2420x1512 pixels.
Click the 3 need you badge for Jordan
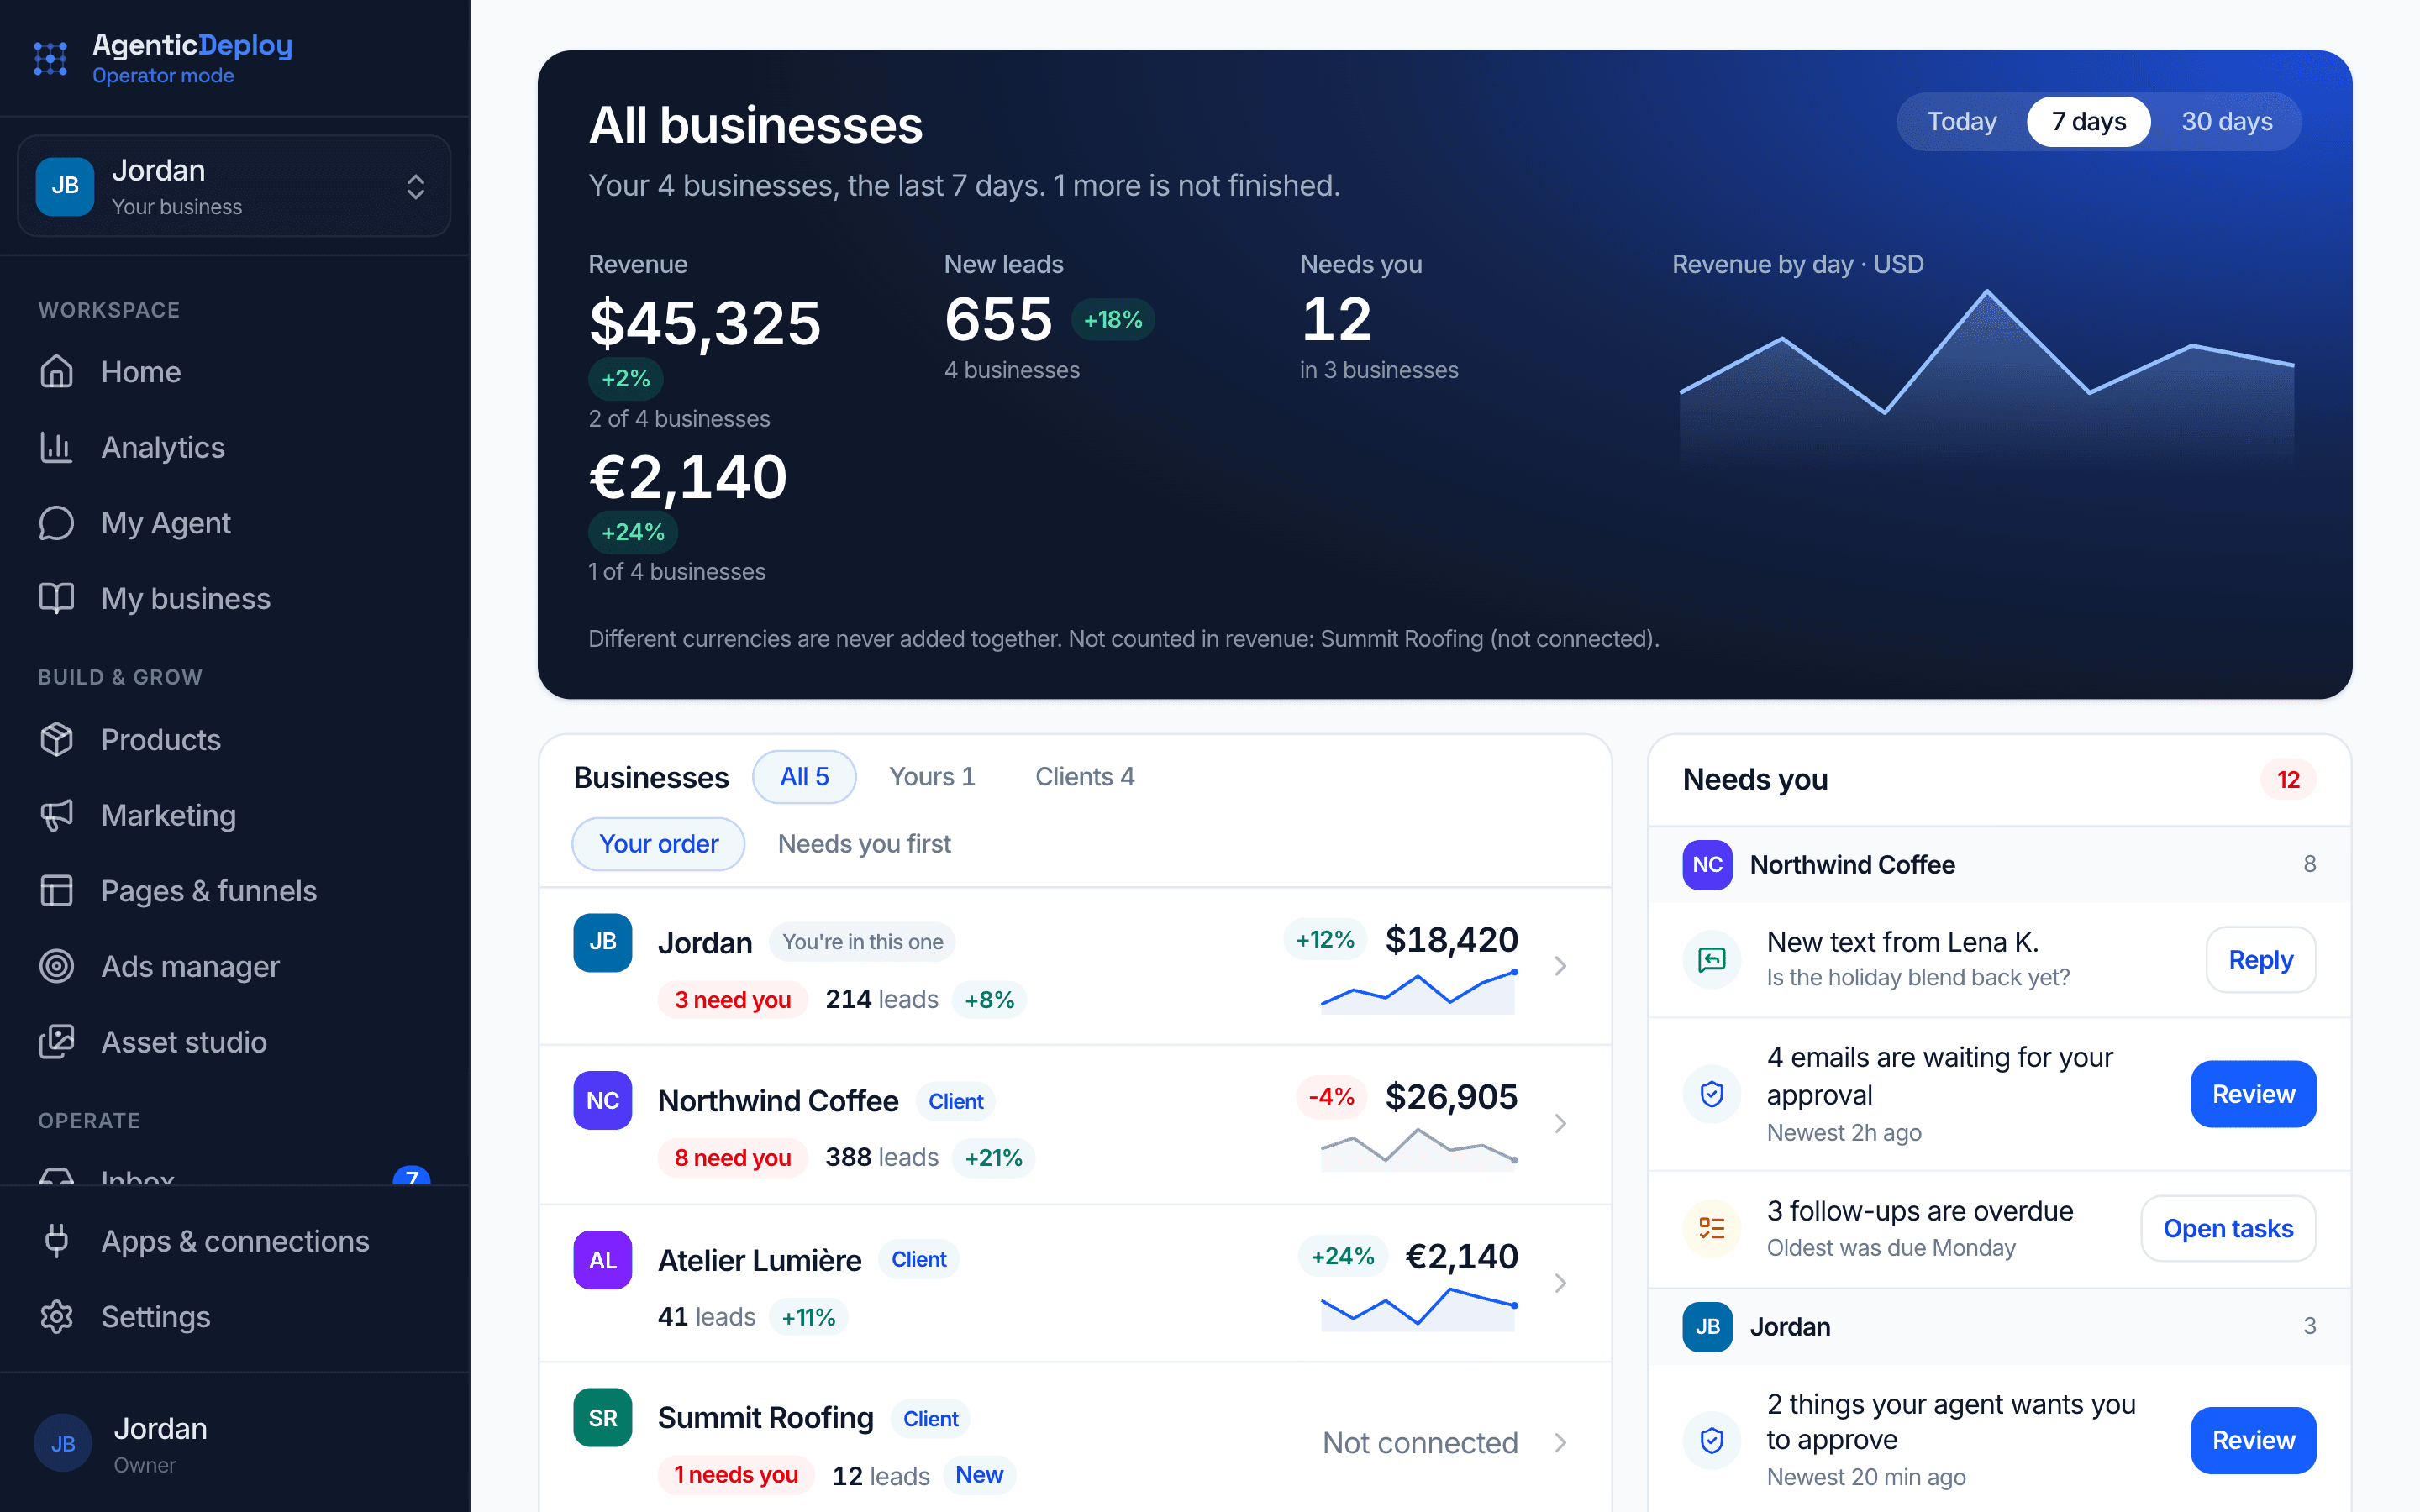(x=732, y=1000)
